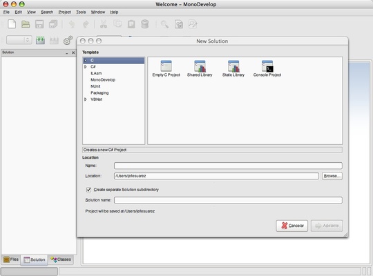Click the Undo arrow icon
The height and width of the screenshot is (276, 373).
click(72, 24)
